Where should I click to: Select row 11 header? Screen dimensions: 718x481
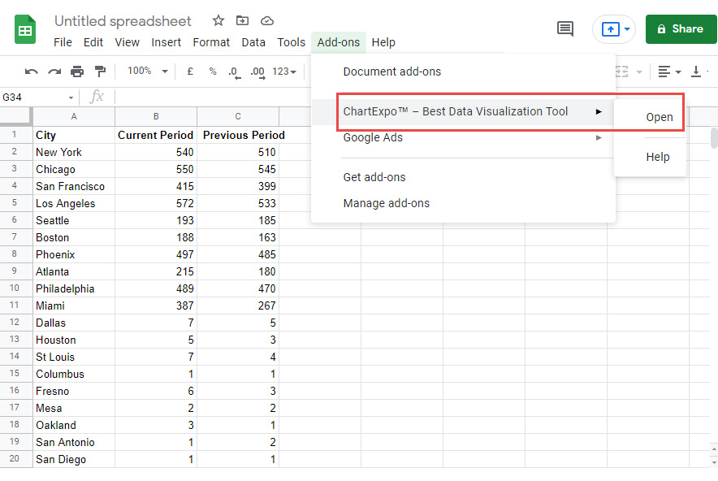pos(15,305)
